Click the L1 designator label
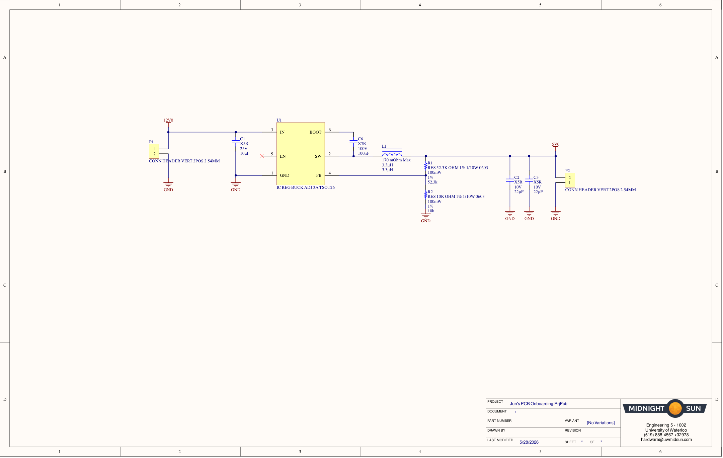Screen dimensions: 723x458 click(x=384, y=146)
